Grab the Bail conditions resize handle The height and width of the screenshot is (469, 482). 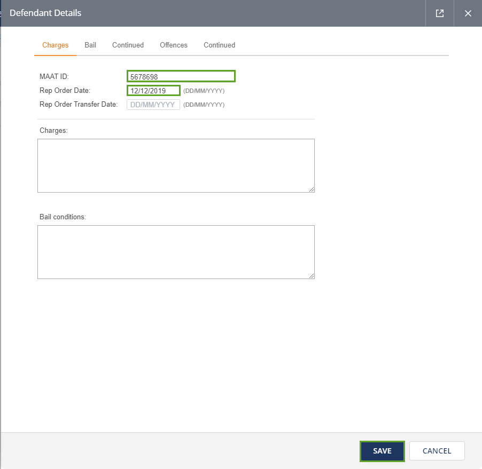[312, 276]
